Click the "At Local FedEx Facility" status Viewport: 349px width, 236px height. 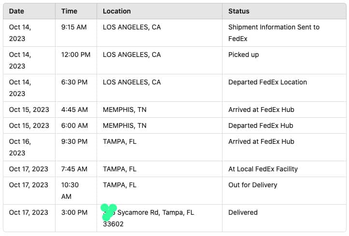[263, 169]
